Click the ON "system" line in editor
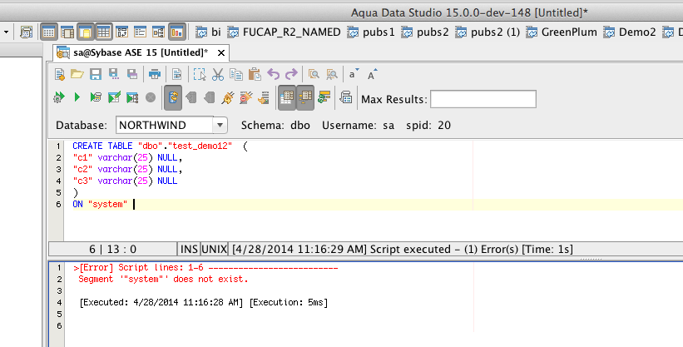Viewport: 683px width, 347px height. (100, 204)
